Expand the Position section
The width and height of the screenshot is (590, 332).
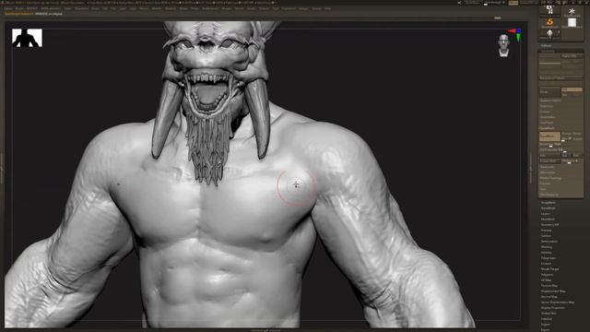pos(545,184)
